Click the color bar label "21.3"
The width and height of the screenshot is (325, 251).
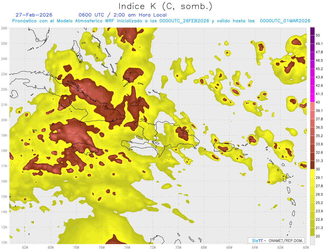(319, 228)
